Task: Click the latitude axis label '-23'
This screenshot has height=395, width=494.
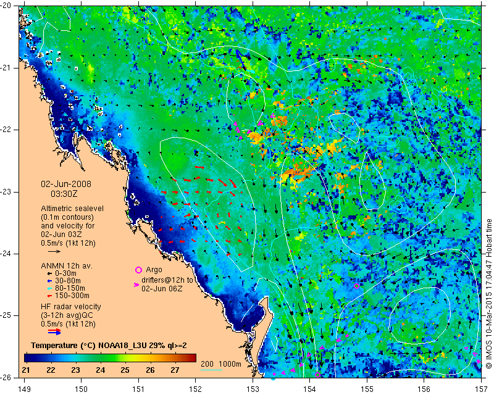Action: pos(6,192)
